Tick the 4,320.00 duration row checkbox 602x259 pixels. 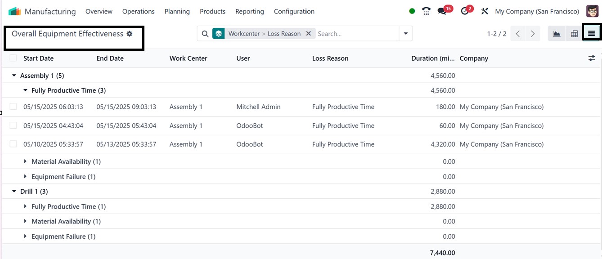(x=13, y=144)
